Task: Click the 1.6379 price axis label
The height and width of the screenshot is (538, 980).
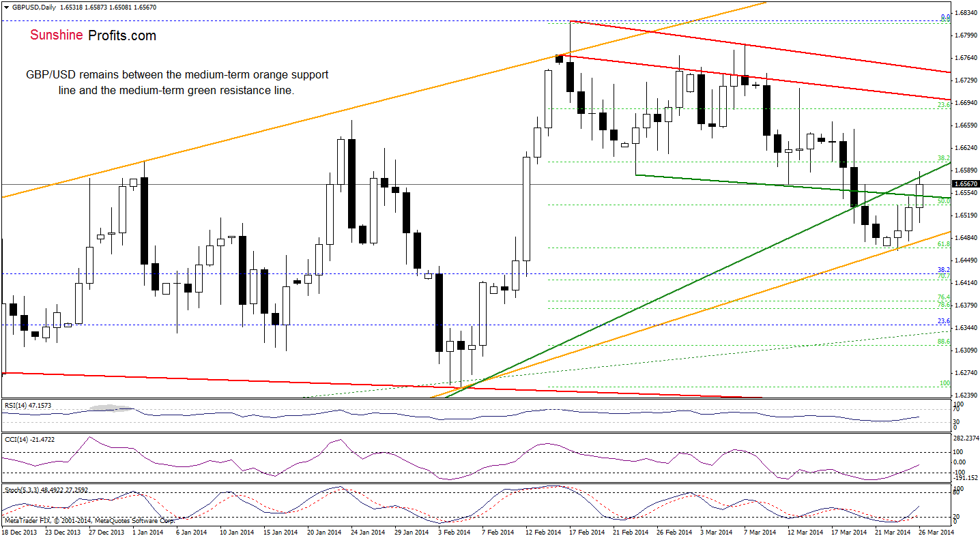Action: [966, 305]
